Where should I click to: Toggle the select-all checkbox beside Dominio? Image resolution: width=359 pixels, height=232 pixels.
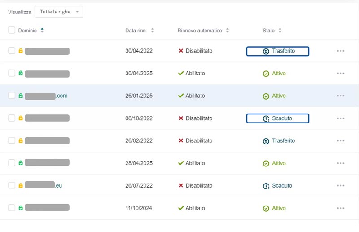click(12, 30)
